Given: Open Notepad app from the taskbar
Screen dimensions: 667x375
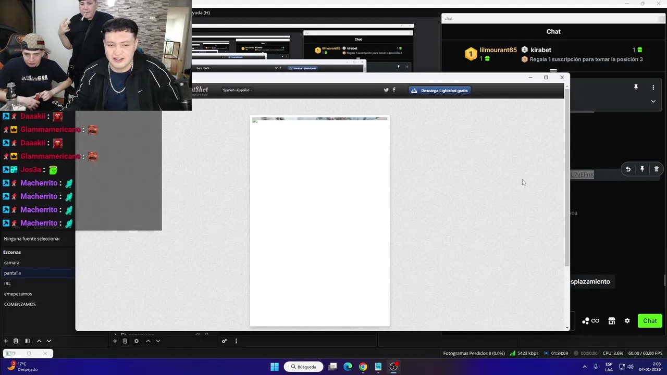Looking at the screenshot, I should pos(378,367).
